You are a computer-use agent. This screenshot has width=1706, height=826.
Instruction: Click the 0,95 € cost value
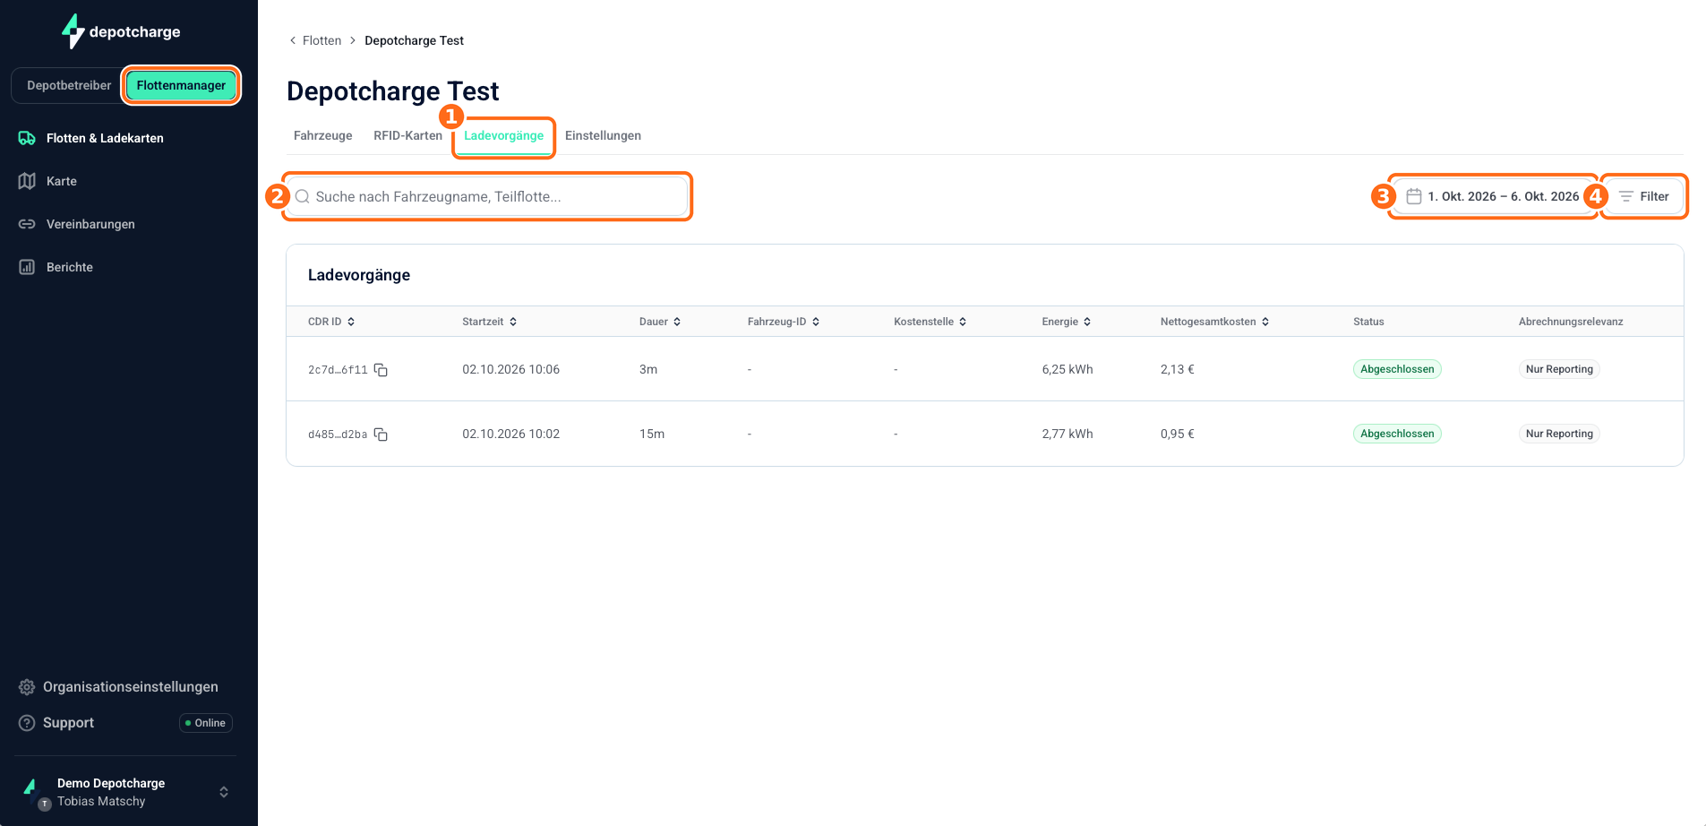click(x=1178, y=434)
